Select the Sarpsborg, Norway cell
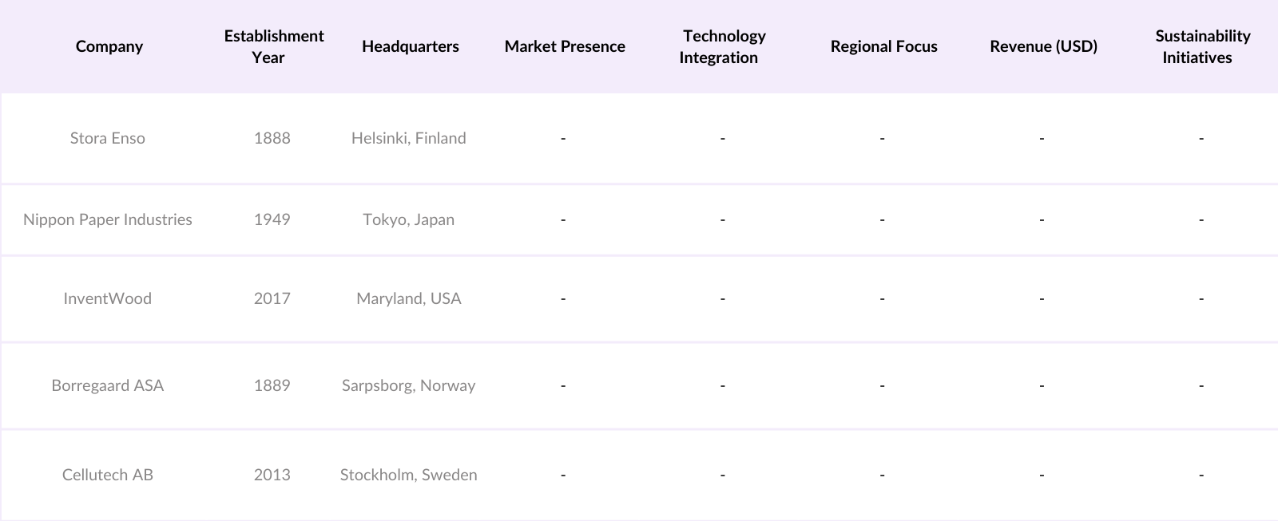Image resolution: width=1278 pixels, height=521 pixels. [x=408, y=385]
